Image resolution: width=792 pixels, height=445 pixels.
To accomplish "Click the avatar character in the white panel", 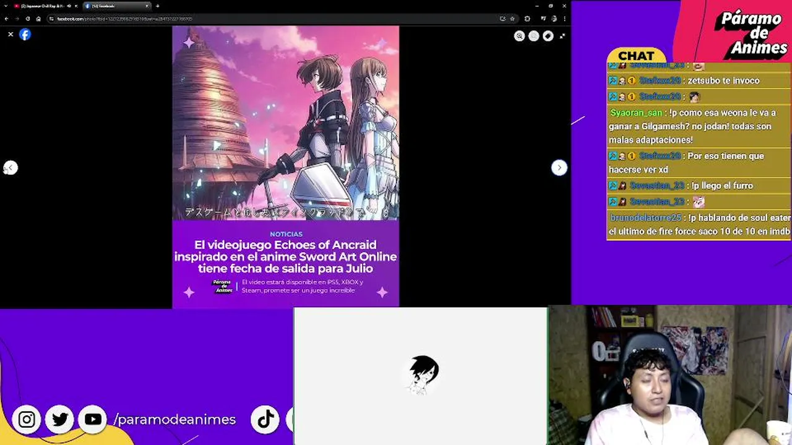I will pyautogui.click(x=423, y=375).
